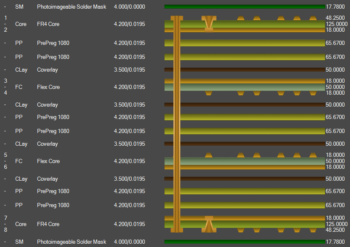
Task: Click 17.7800 solder mask thickness above layer 1
Action: point(335,7)
